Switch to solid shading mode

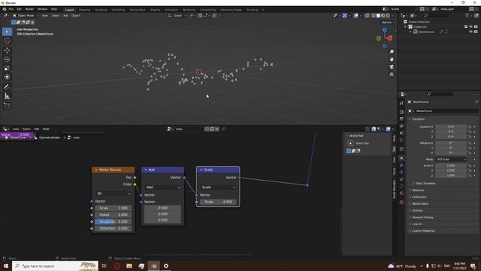(378, 16)
